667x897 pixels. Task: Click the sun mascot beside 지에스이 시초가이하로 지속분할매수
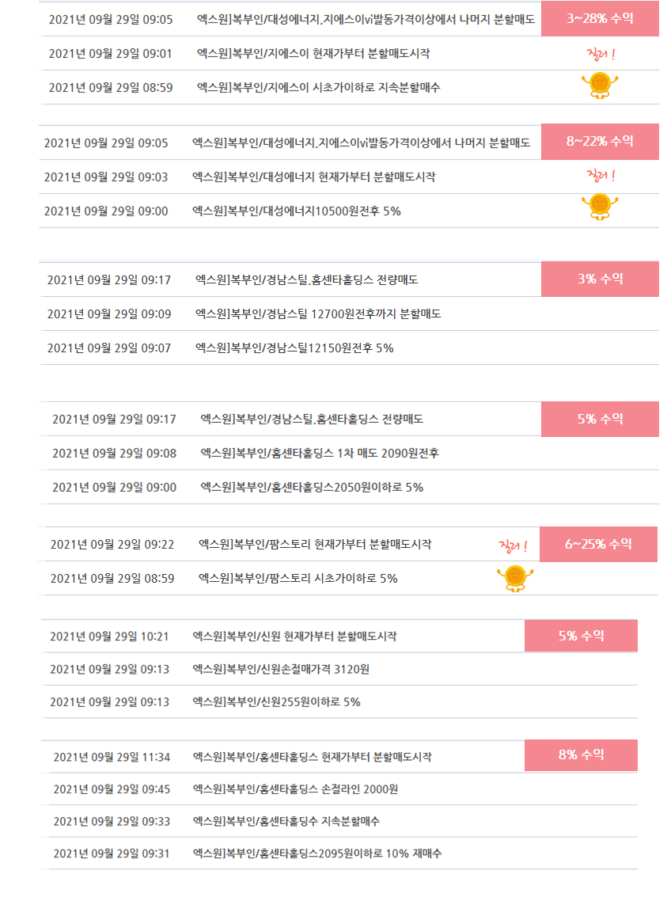click(x=600, y=86)
